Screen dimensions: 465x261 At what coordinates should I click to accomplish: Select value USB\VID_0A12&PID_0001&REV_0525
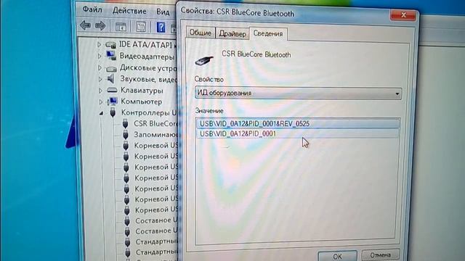298,123
